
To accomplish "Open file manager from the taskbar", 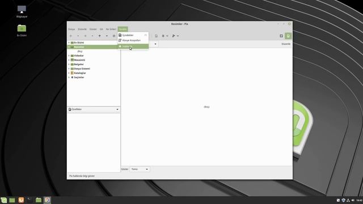I will tap(39, 200).
